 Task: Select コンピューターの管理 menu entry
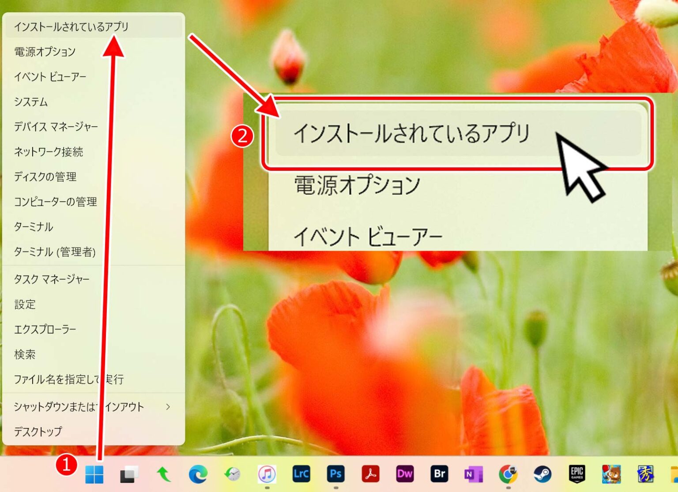point(94,202)
